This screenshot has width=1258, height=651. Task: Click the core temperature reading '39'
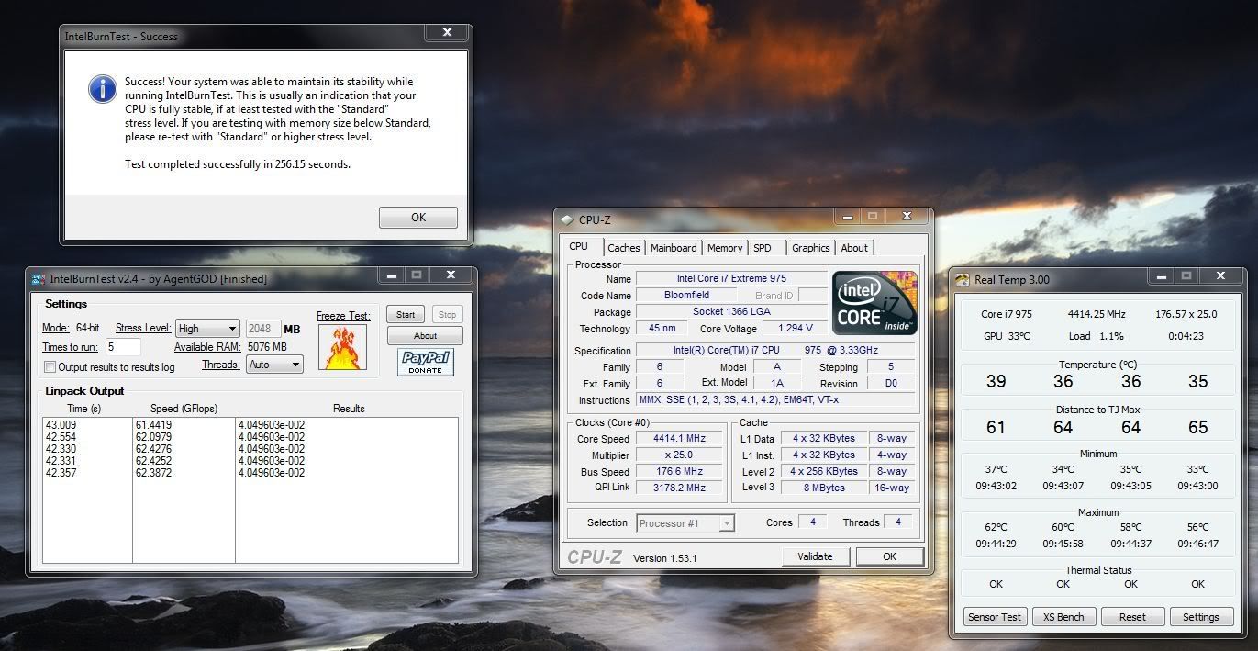pos(996,382)
